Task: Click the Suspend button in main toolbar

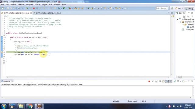Action: [x=30, y=8]
